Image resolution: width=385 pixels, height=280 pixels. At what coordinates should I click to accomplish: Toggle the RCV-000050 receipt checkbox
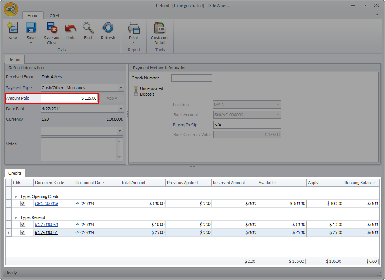tap(23, 225)
